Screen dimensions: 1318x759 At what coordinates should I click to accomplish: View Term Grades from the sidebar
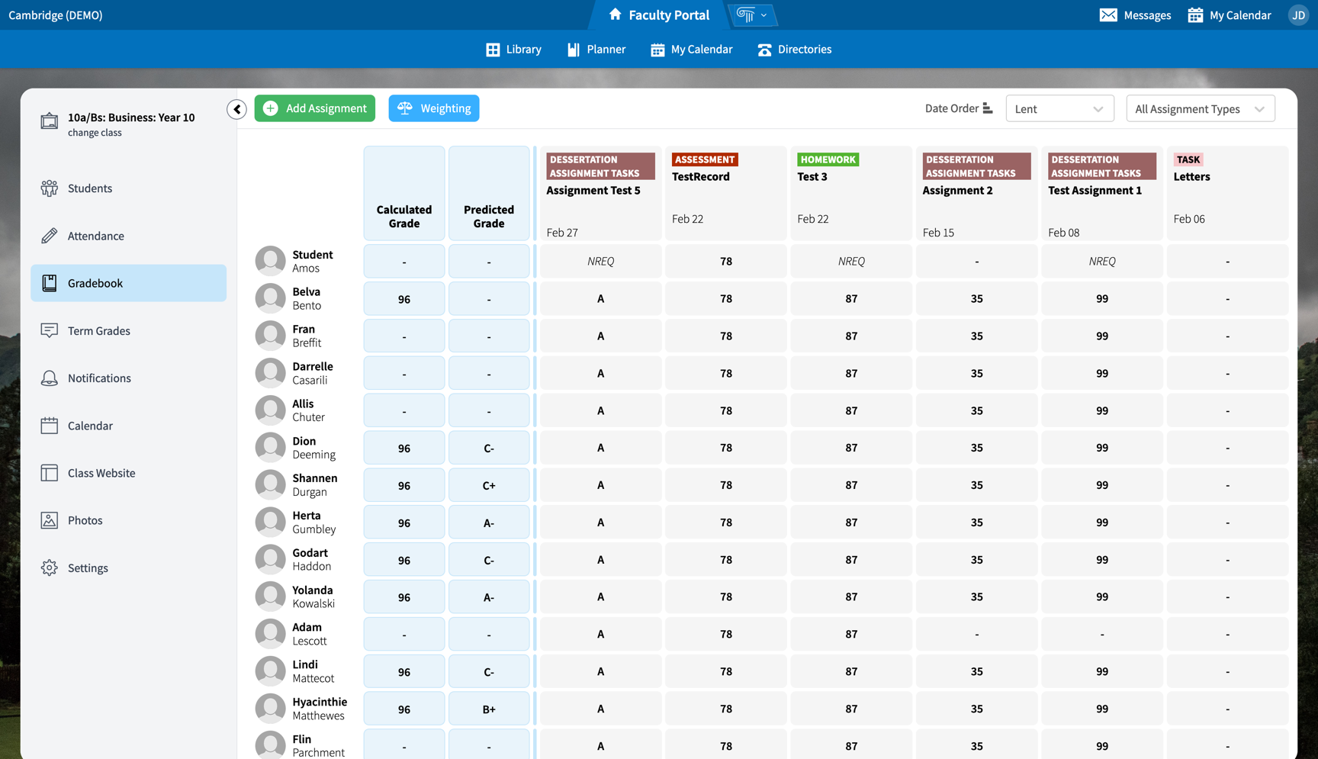(98, 330)
